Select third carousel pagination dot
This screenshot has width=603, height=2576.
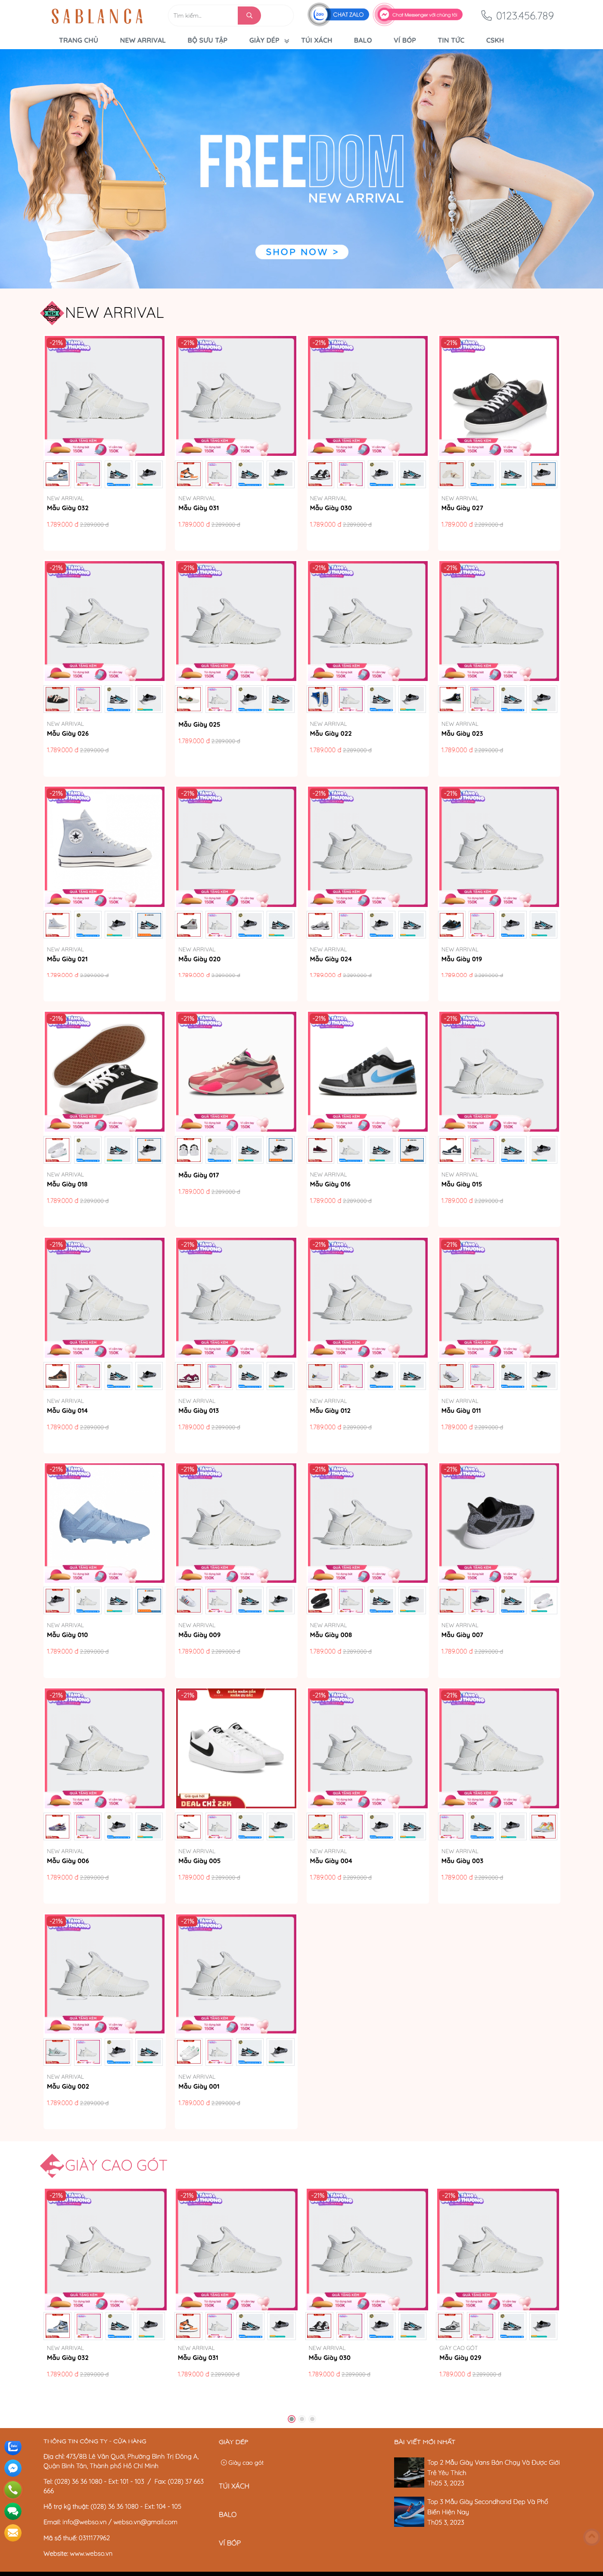pyautogui.click(x=312, y=2419)
